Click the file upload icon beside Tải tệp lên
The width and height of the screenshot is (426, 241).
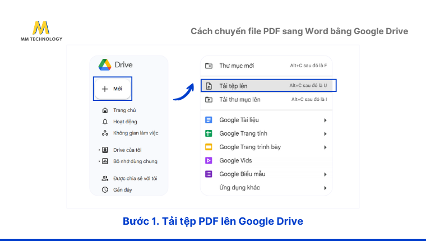209,86
